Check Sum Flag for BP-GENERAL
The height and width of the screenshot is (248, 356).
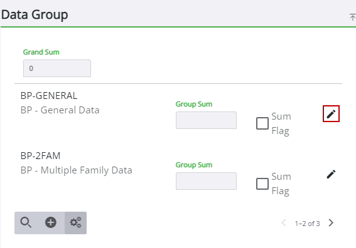262,123
